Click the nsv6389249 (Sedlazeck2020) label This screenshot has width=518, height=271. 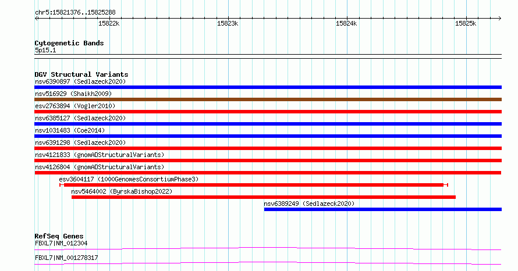[x=309, y=204]
